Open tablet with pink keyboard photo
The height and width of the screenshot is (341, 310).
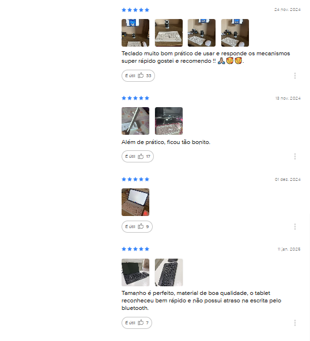pyautogui.click(x=135, y=202)
